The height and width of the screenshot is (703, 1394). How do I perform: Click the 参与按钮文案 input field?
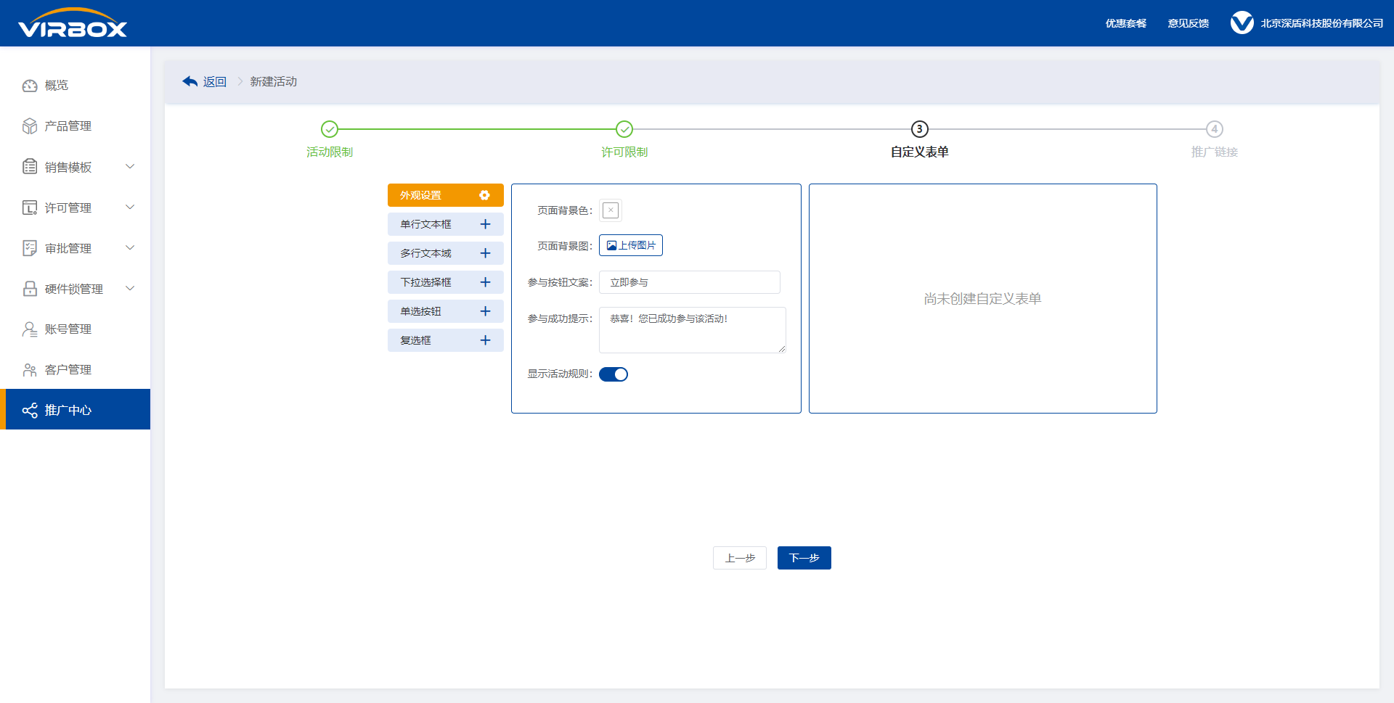click(x=690, y=282)
